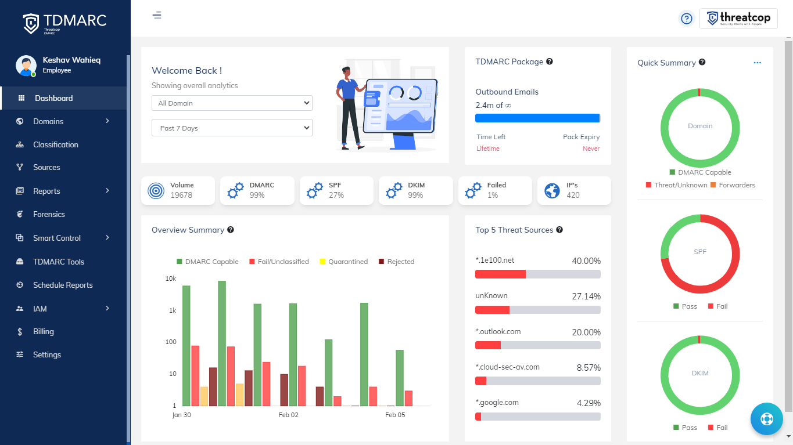This screenshot has height=445, width=793.
Task: Expand the Smart Control sidebar menu
Action: [x=63, y=238]
